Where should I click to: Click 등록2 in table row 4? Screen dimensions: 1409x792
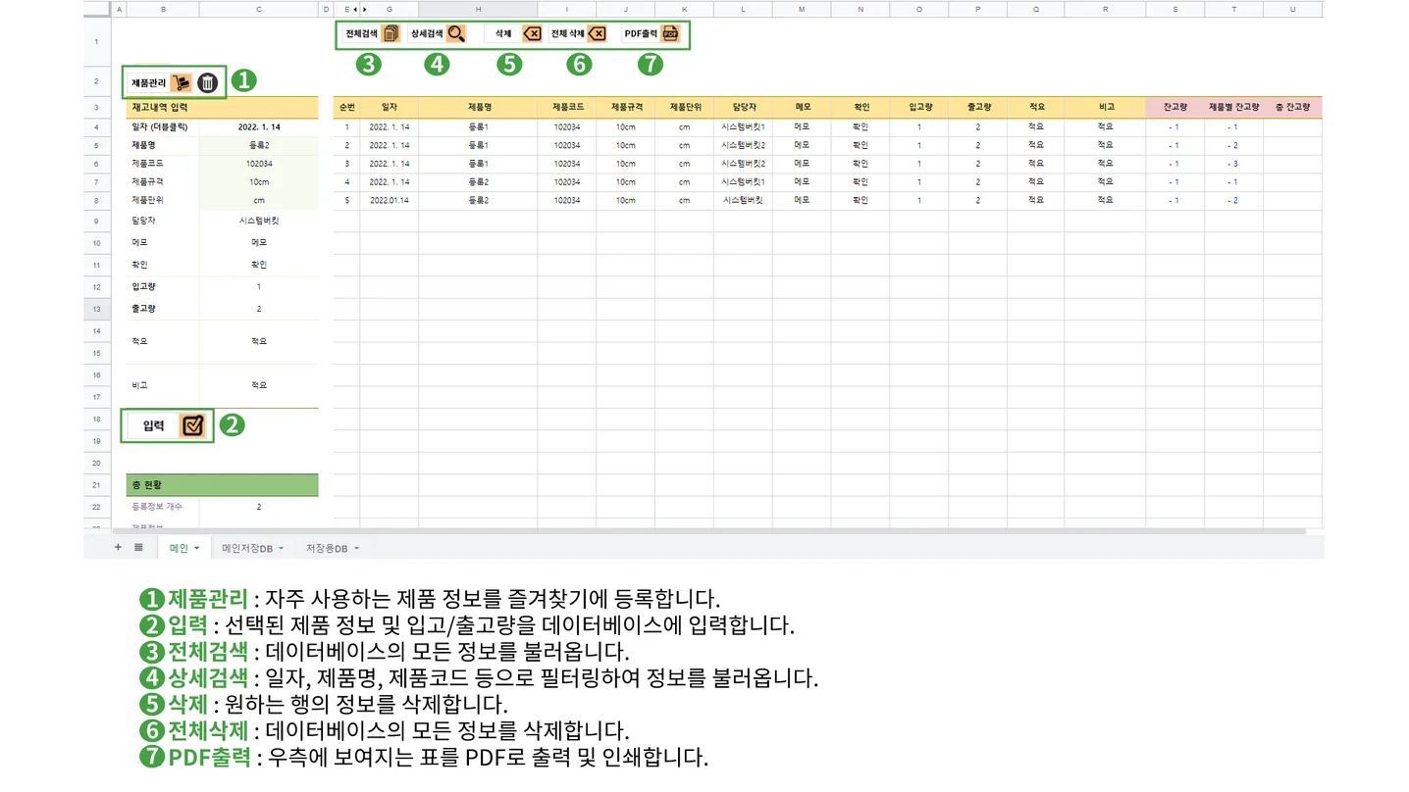coord(479,181)
